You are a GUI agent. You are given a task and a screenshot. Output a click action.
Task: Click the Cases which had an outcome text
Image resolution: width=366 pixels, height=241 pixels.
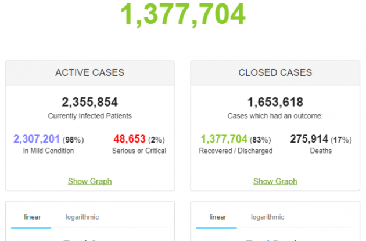(x=275, y=116)
